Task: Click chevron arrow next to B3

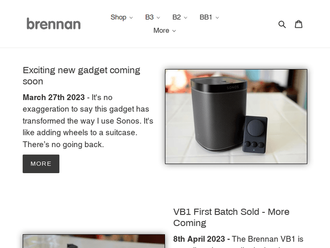Action: (x=158, y=18)
